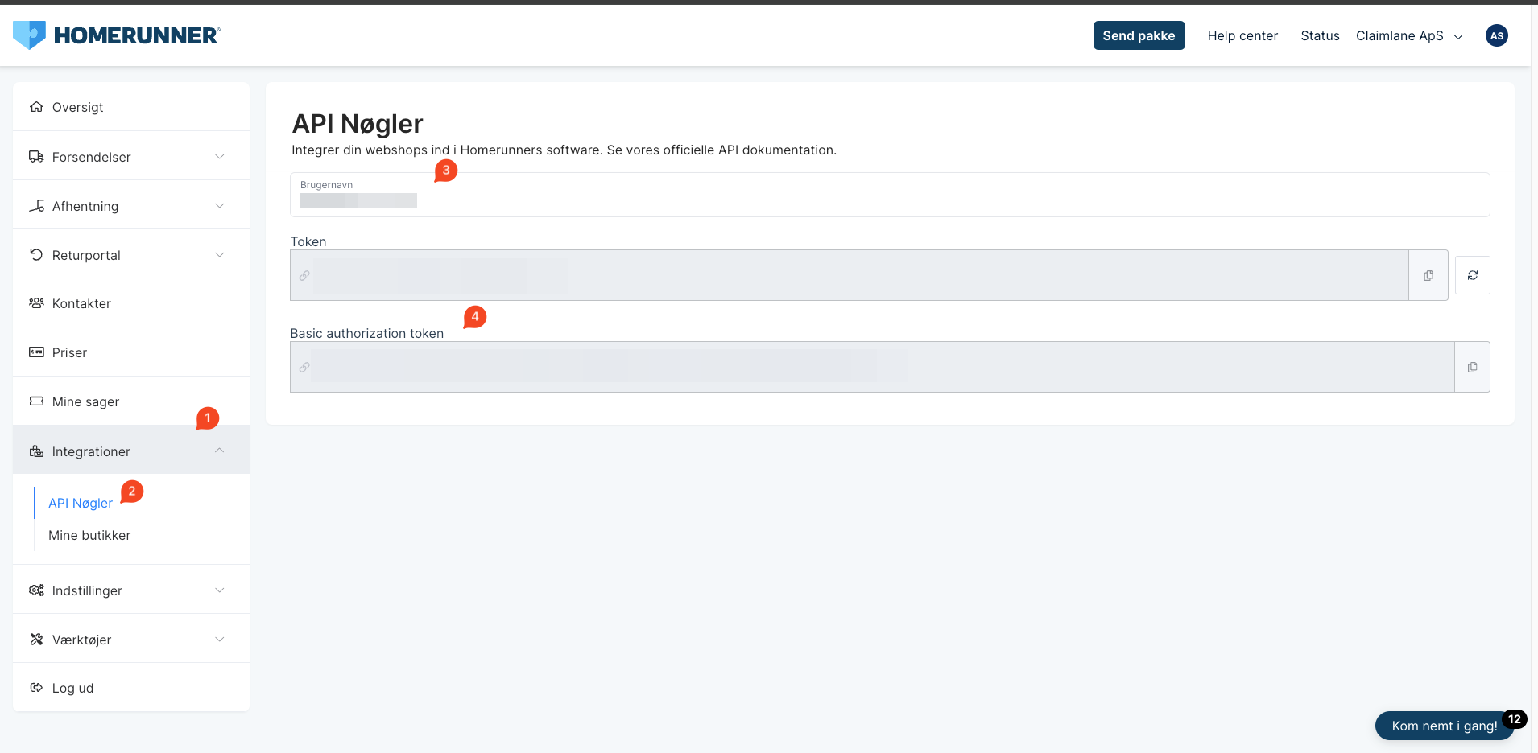The width and height of the screenshot is (1538, 753).
Task: Expand the Værktøjer menu chevron
Action: coord(220,640)
